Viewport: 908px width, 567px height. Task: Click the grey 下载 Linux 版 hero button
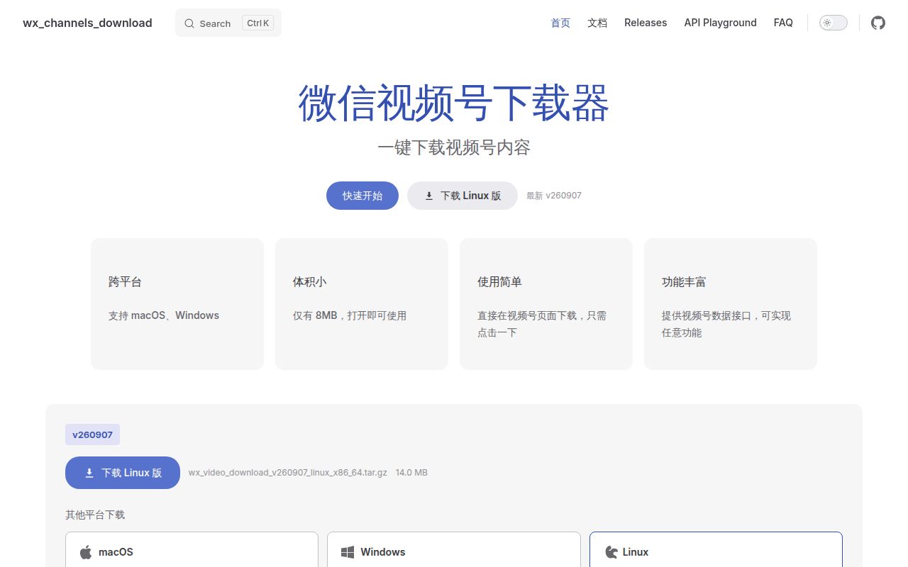tap(463, 196)
